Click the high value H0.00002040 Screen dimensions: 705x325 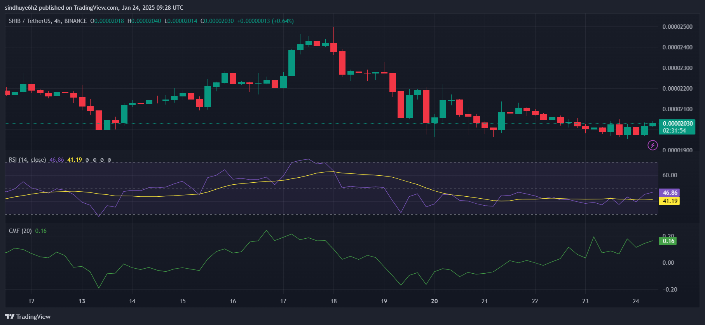144,21
